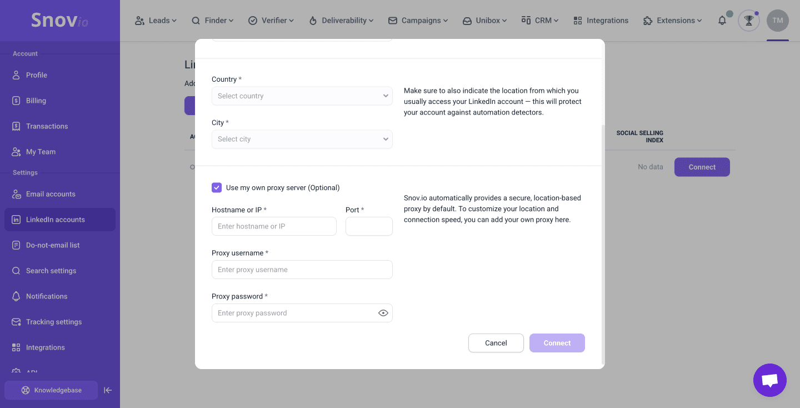Open Tracking settings in sidebar
The image size is (800, 408).
[53, 322]
